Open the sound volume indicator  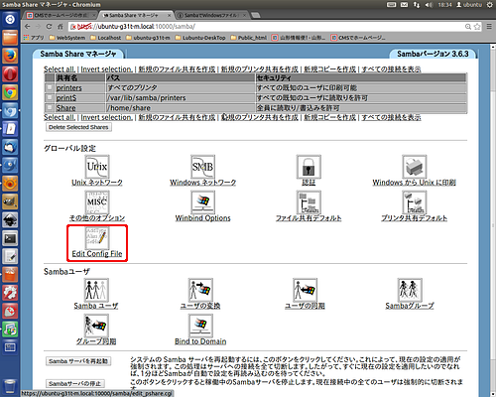(429, 5)
